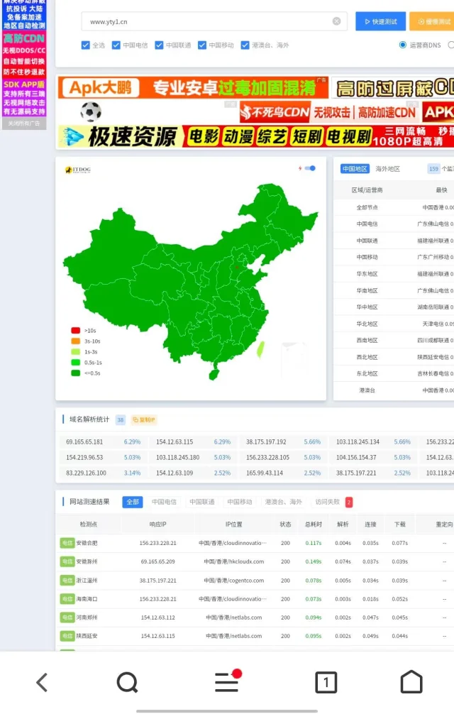
Task: Click the 复制IP button
Action: [x=143, y=419]
